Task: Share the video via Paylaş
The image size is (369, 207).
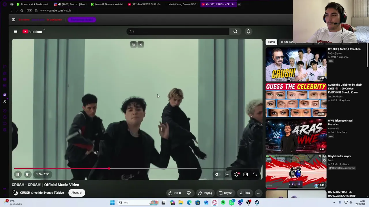Action: [205, 193]
